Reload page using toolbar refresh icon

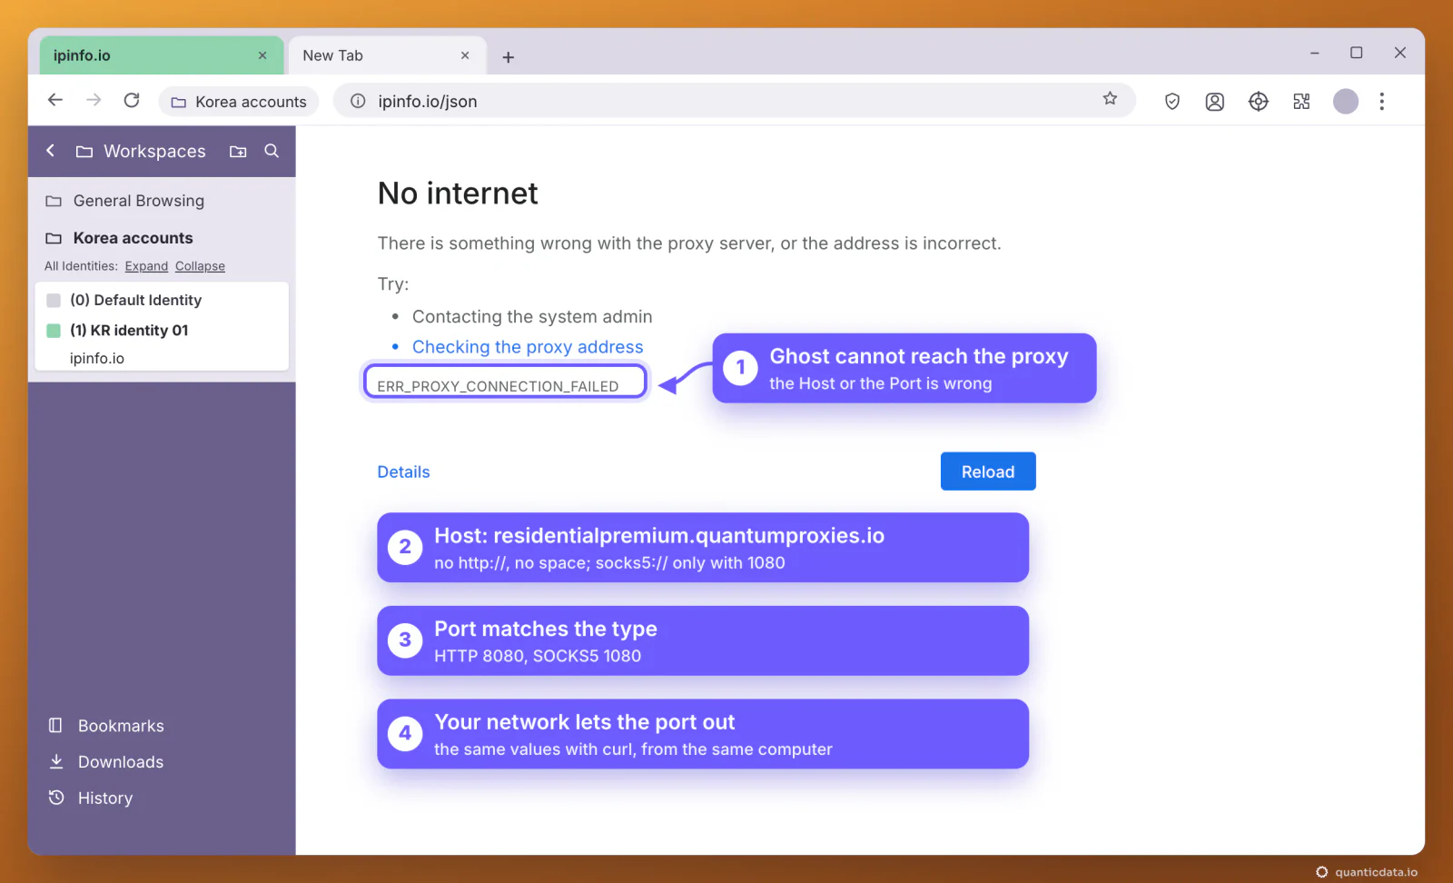pos(132,101)
